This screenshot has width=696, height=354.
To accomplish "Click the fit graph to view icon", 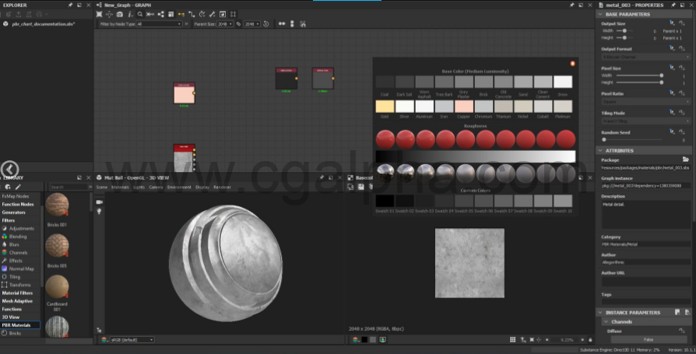I will [x=99, y=14].
